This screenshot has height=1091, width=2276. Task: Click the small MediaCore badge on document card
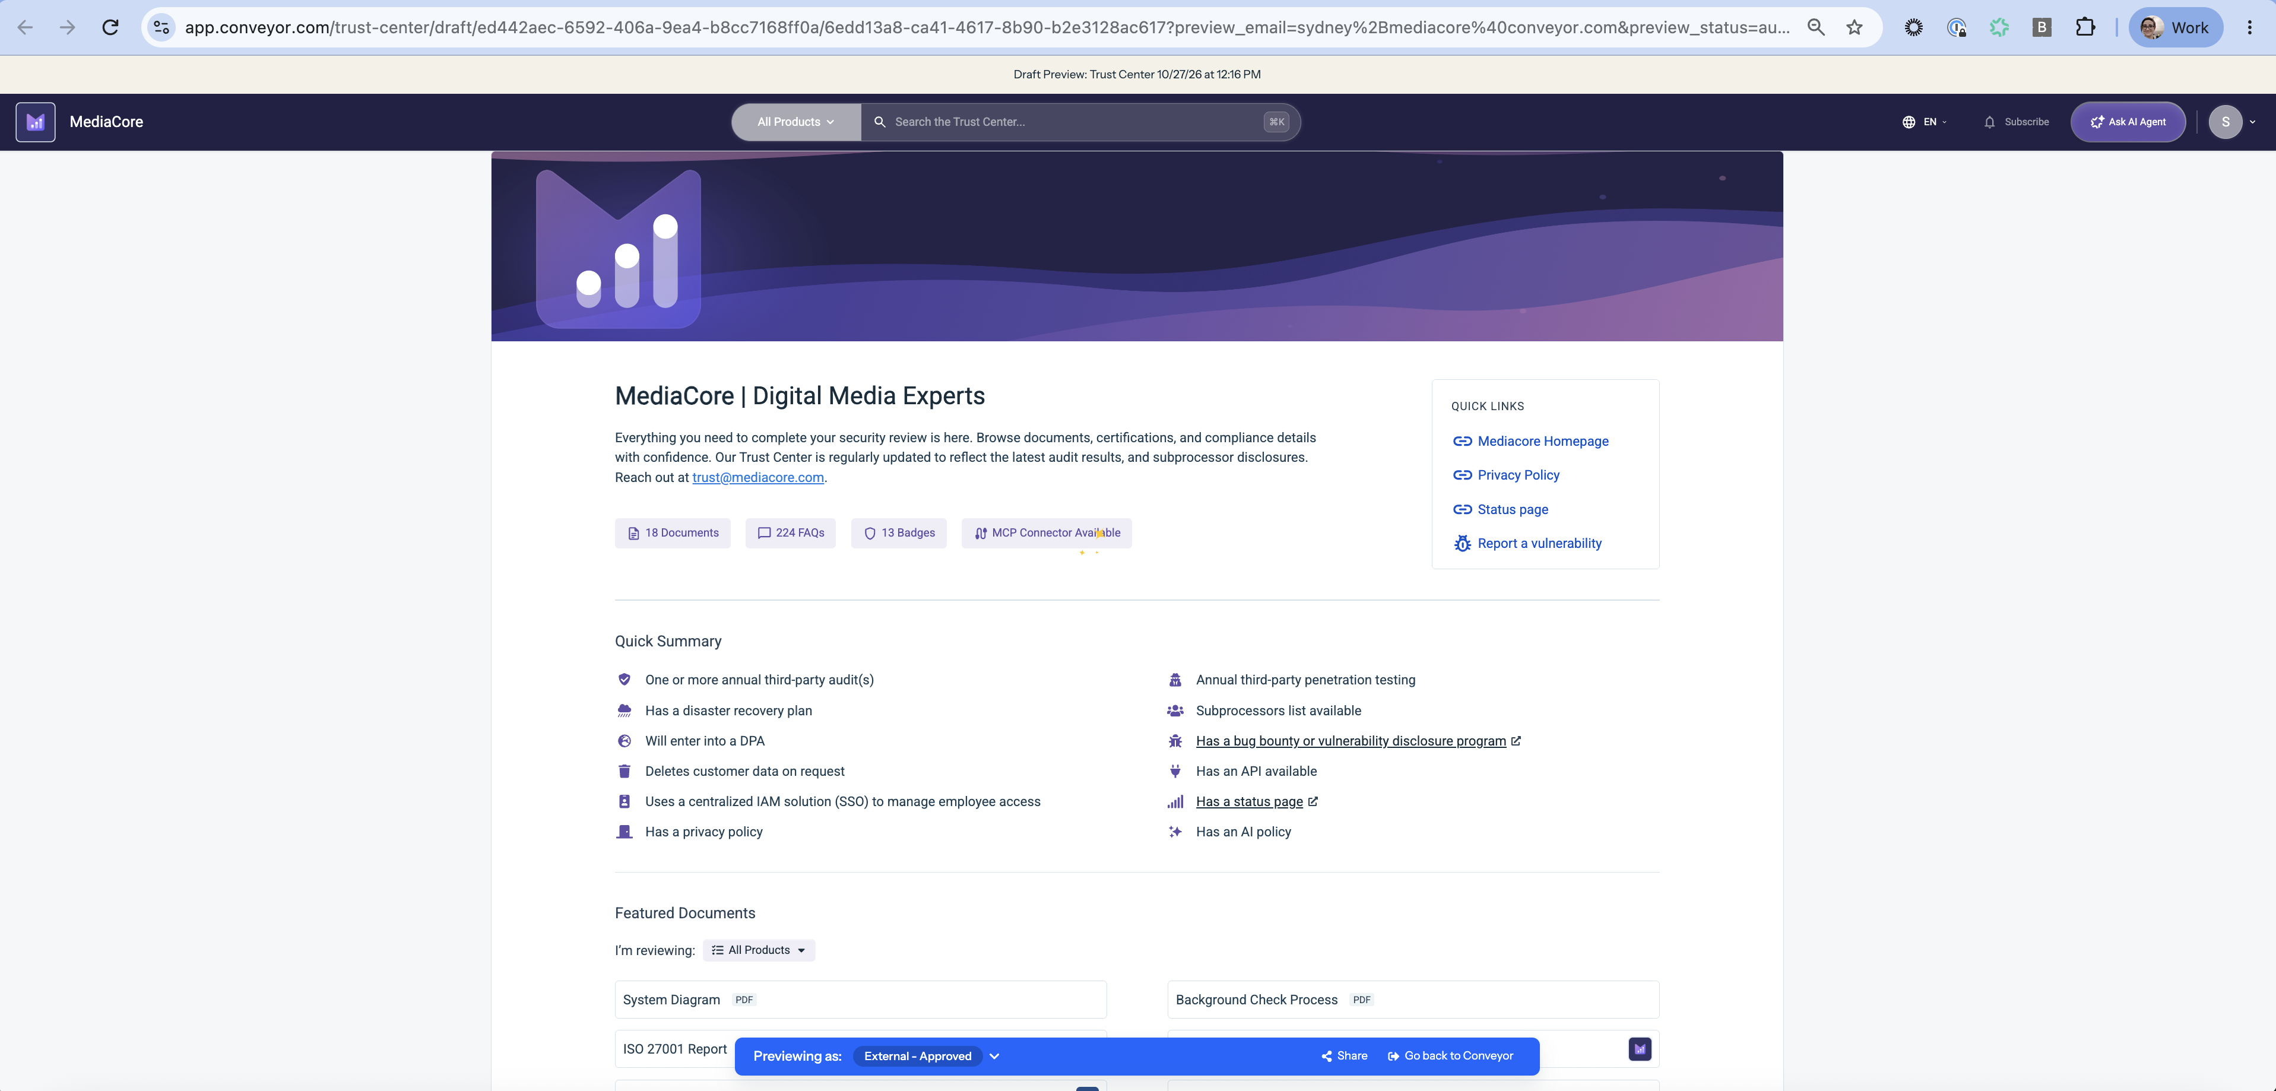point(1640,1049)
